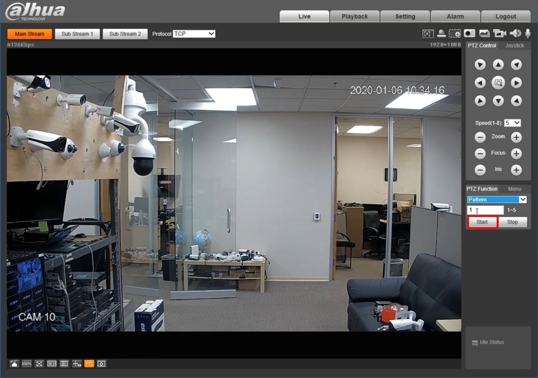Viewport: 538px width, 378px height.
Task: Move the camera diagonally down-left
Action: click(x=480, y=101)
